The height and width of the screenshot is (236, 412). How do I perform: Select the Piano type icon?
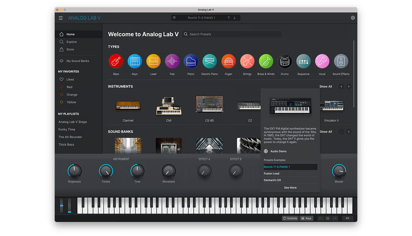pyautogui.click(x=191, y=62)
